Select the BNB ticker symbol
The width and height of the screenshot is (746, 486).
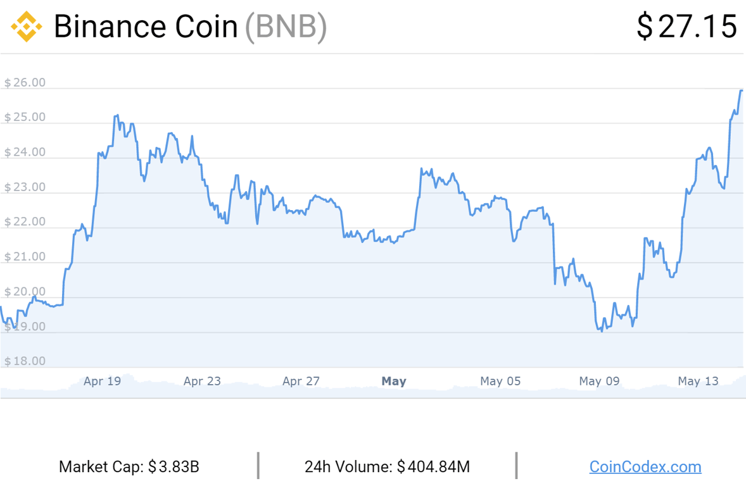286,27
